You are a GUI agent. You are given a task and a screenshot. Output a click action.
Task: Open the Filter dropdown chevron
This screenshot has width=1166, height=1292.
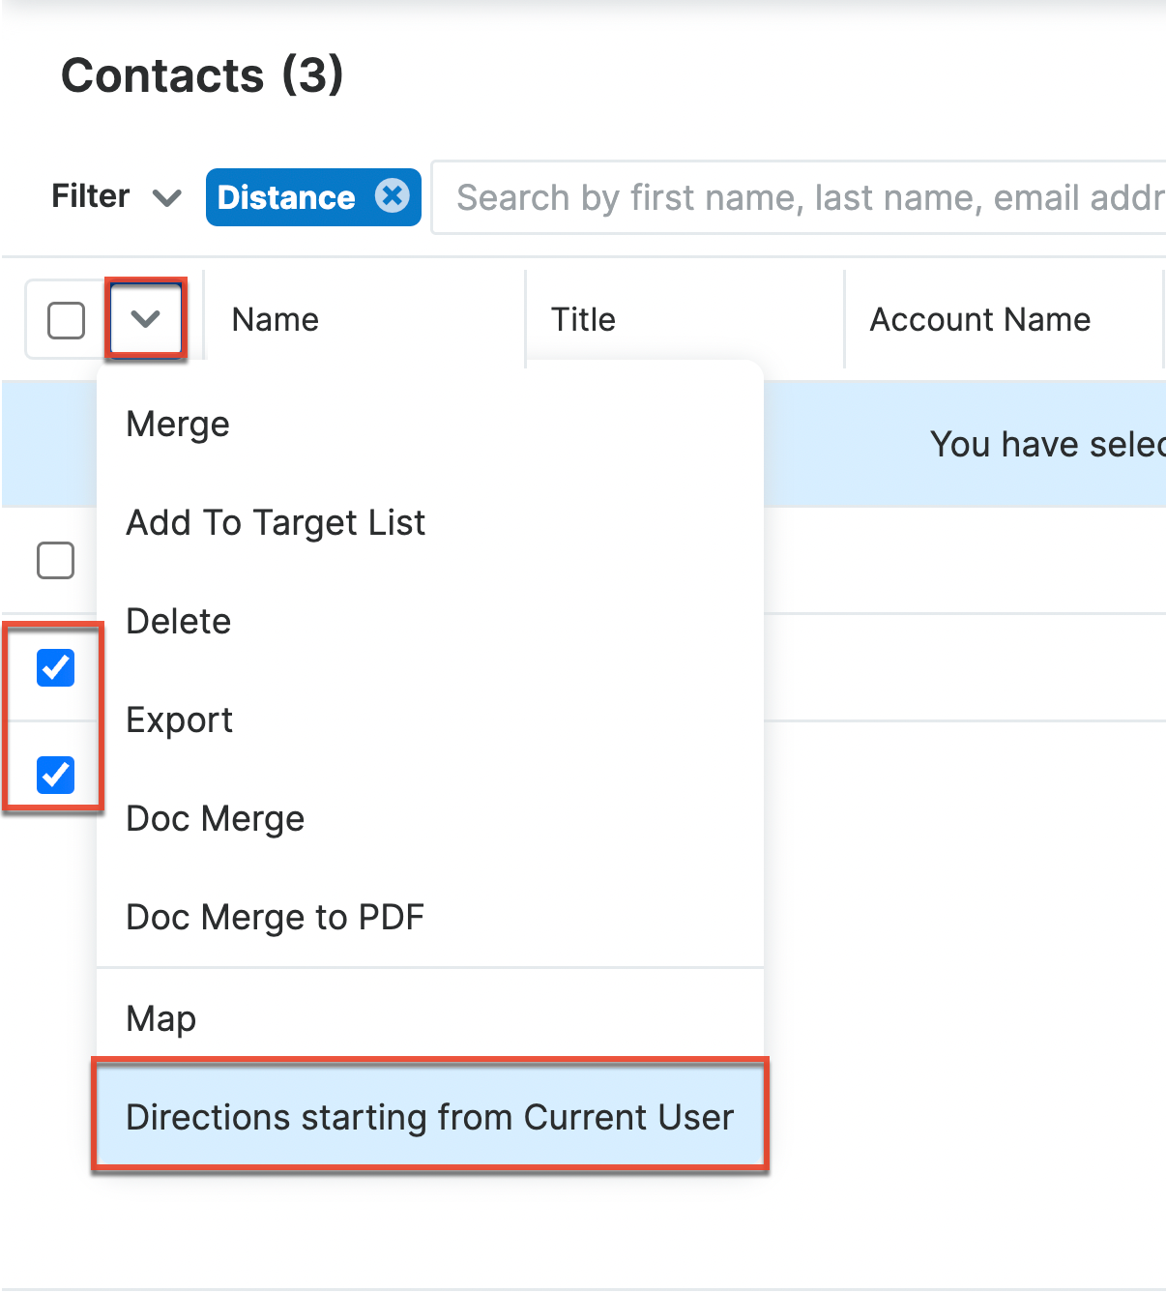(x=167, y=198)
